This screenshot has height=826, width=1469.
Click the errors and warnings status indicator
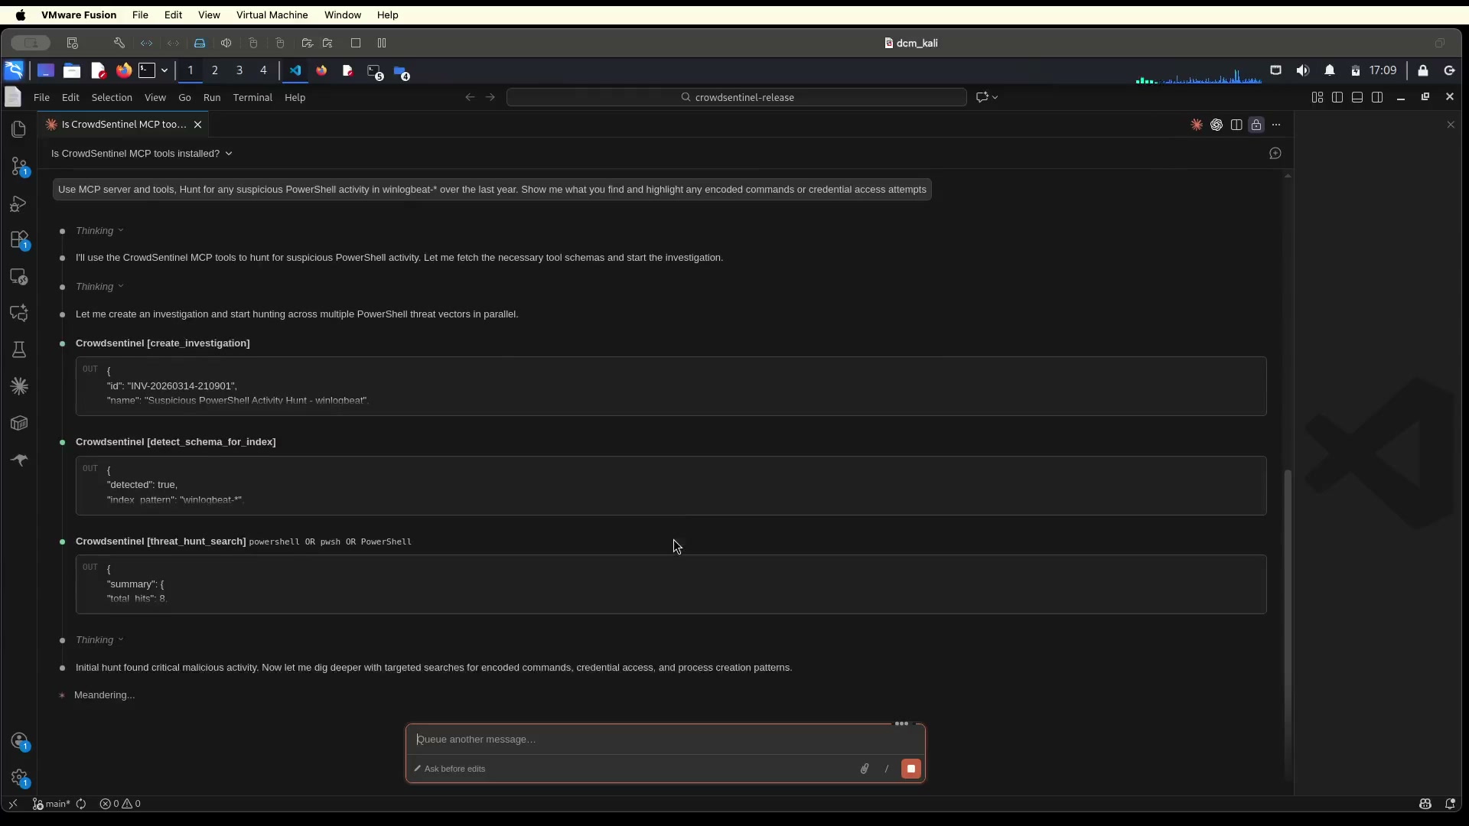pos(120,804)
